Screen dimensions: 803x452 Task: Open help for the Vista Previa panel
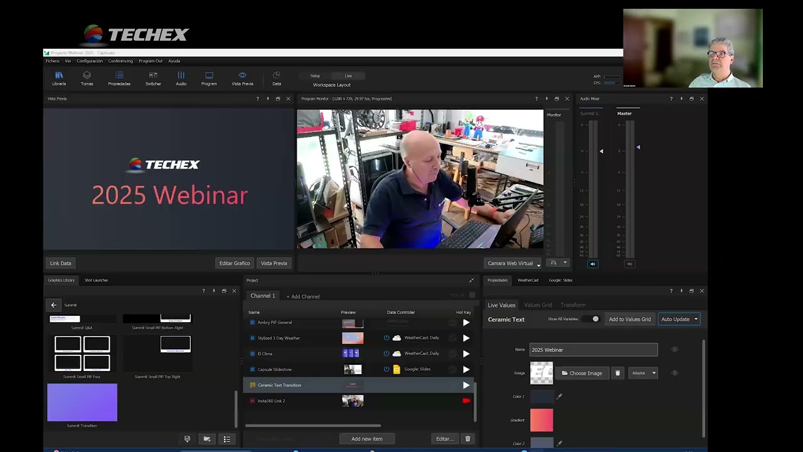[257, 99]
